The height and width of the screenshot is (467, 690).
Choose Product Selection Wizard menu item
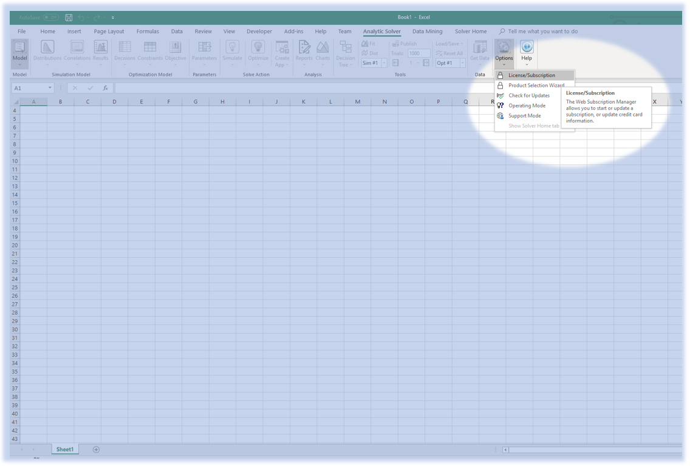pyautogui.click(x=535, y=86)
